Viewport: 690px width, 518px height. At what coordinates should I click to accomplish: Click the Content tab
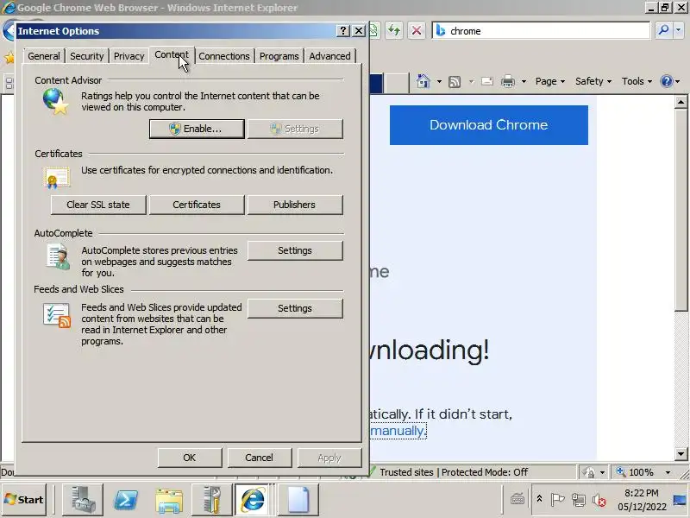pyautogui.click(x=172, y=54)
